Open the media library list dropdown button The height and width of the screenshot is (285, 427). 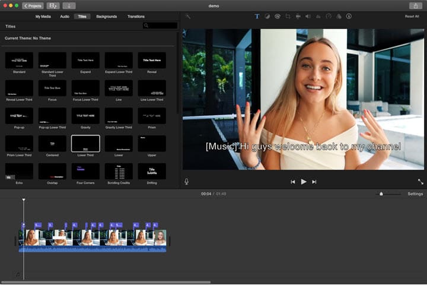(x=53, y=5)
